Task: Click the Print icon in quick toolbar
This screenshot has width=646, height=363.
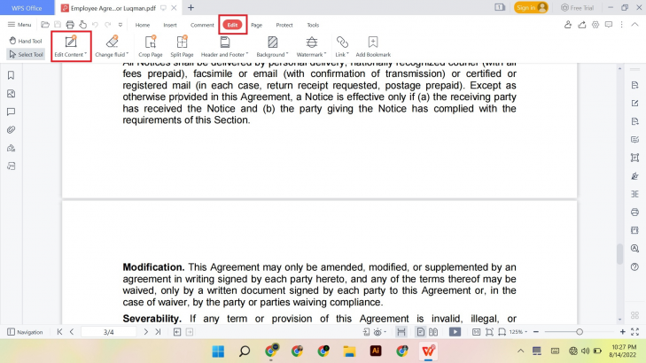Action: pyautogui.click(x=70, y=25)
